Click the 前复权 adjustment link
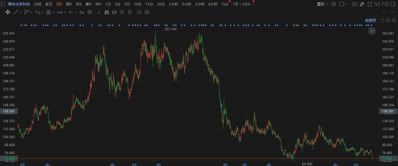Image resolution: width=398 pixels, height=166 pixels. click(x=370, y=21)
